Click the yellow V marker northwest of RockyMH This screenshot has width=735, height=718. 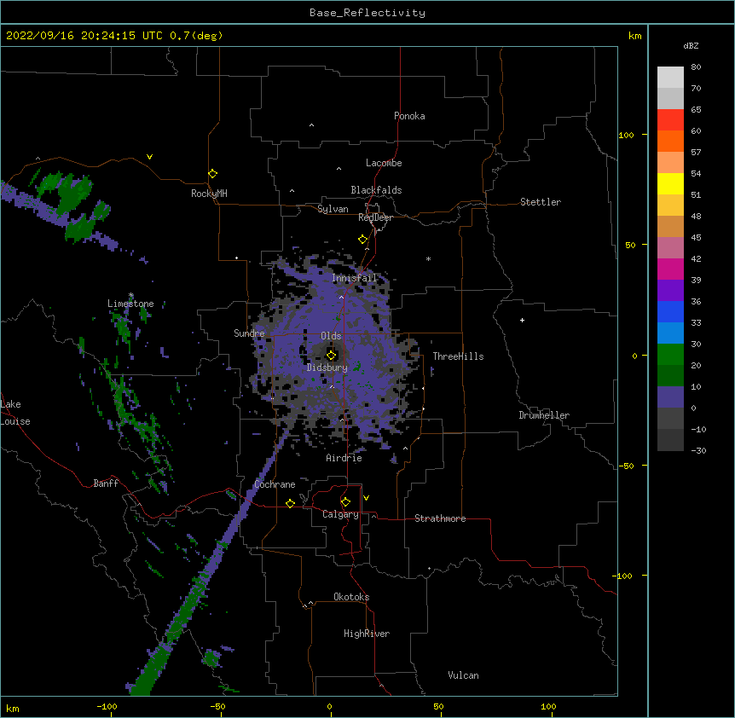tap(149, 157)
